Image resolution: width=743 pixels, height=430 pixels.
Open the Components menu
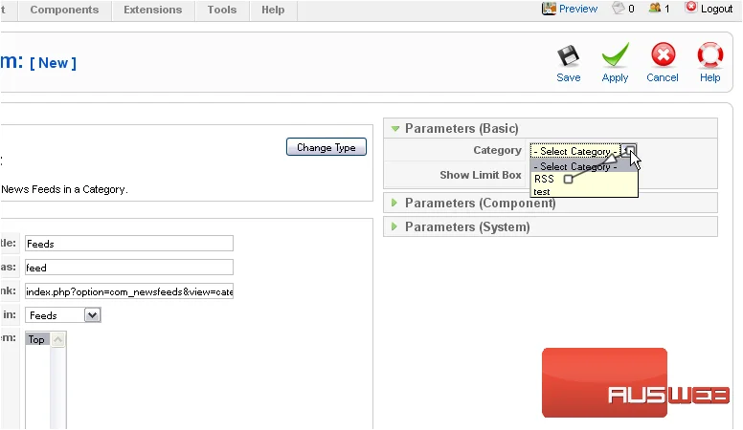click(64, 10)
